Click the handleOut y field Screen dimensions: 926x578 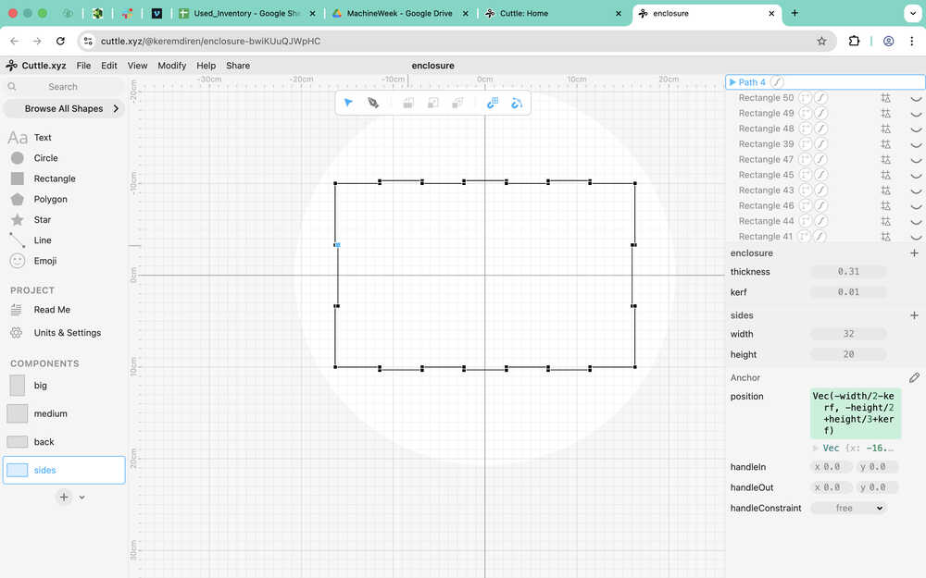[x=877, y=487]
